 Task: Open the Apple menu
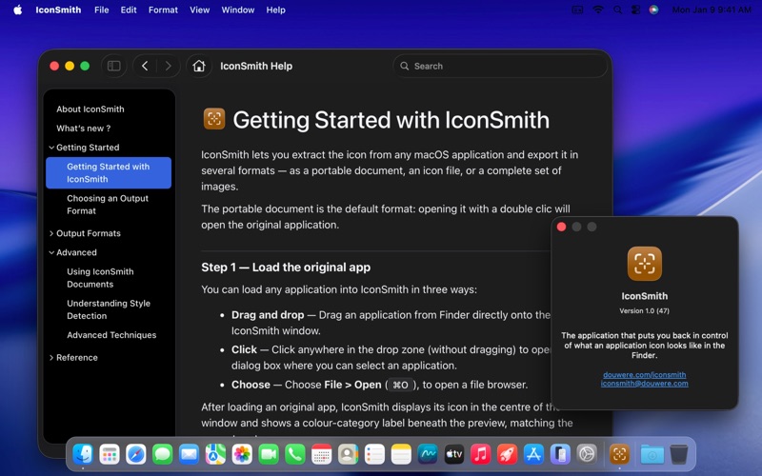click(17, 10)
